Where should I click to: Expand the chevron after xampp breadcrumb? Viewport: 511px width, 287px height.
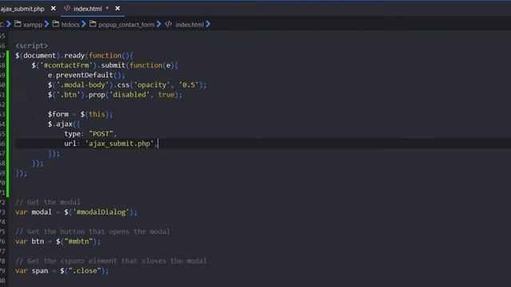46,24
